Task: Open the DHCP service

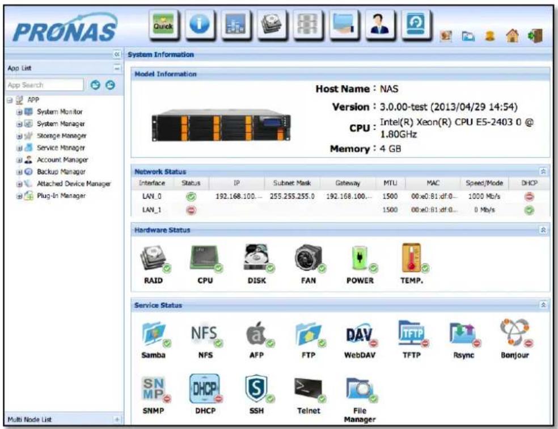Action: pos(205,395)
